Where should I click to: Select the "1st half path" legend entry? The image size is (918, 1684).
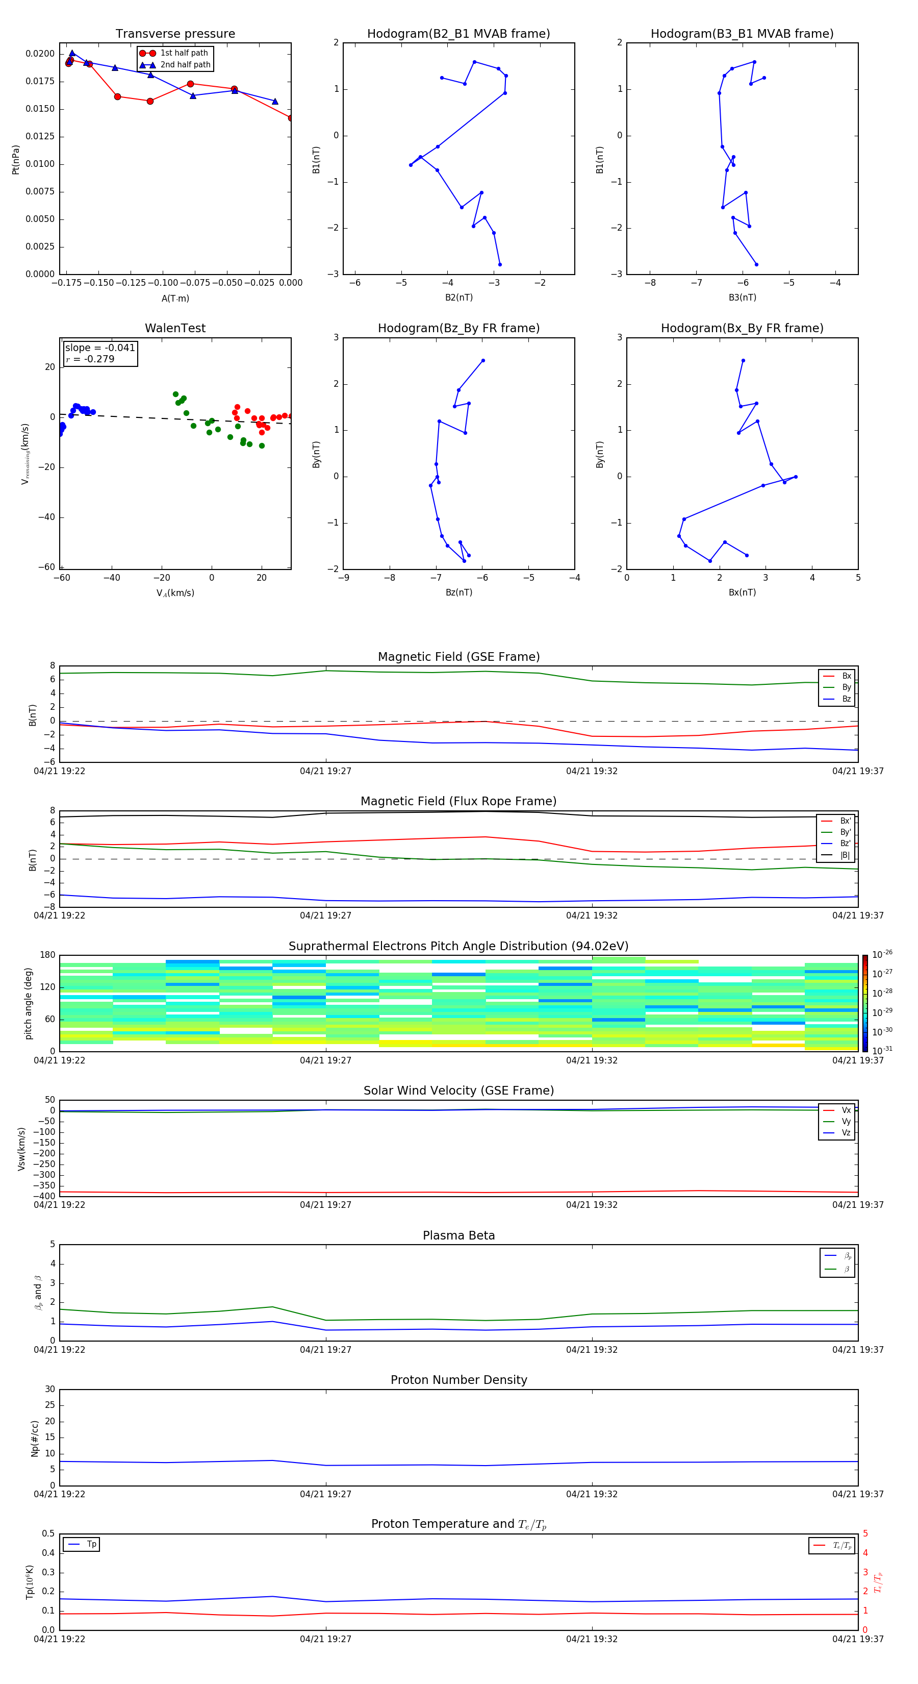[x=174, y=53]
